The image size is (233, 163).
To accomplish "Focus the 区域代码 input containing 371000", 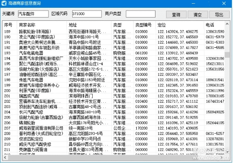I will click(87, 14).
